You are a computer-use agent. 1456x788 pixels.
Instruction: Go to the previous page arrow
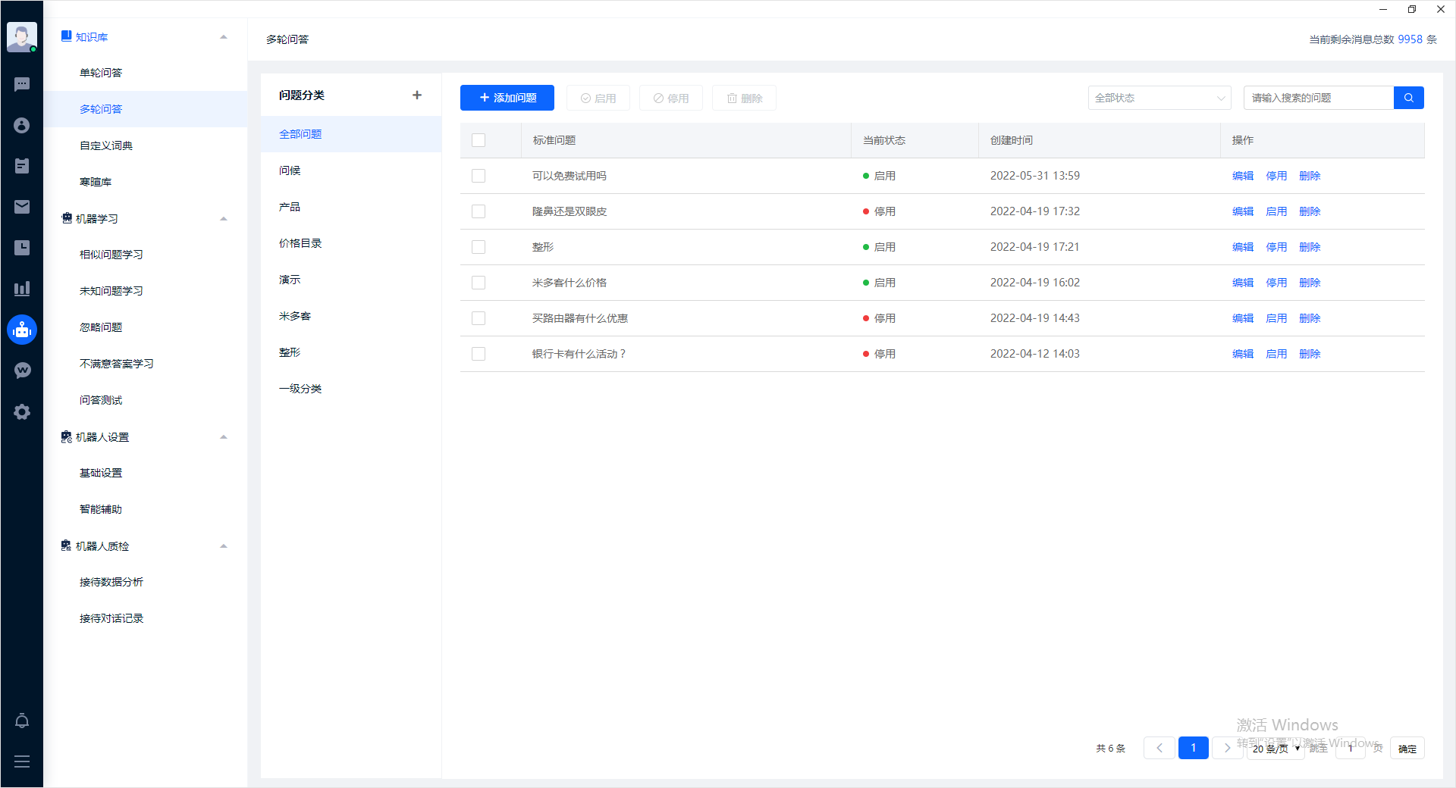1159,748
